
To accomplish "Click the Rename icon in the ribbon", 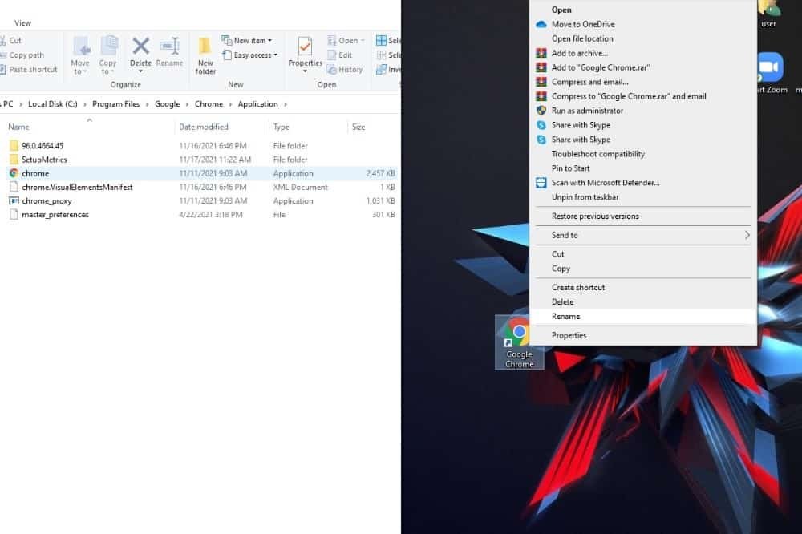I will pyautogui.click(x=169, y=50).
